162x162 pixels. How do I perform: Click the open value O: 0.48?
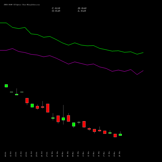tap(56, 11)
